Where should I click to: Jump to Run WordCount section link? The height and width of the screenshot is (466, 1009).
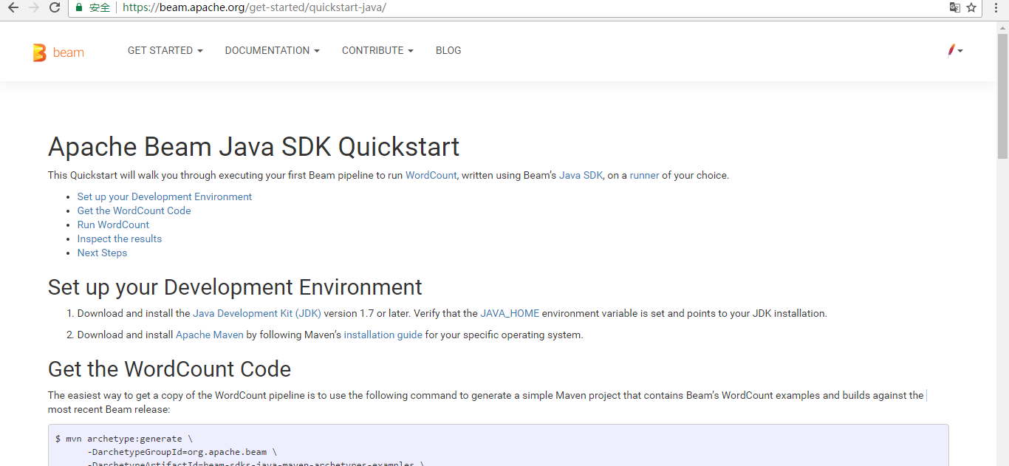(x=113, y=225)
